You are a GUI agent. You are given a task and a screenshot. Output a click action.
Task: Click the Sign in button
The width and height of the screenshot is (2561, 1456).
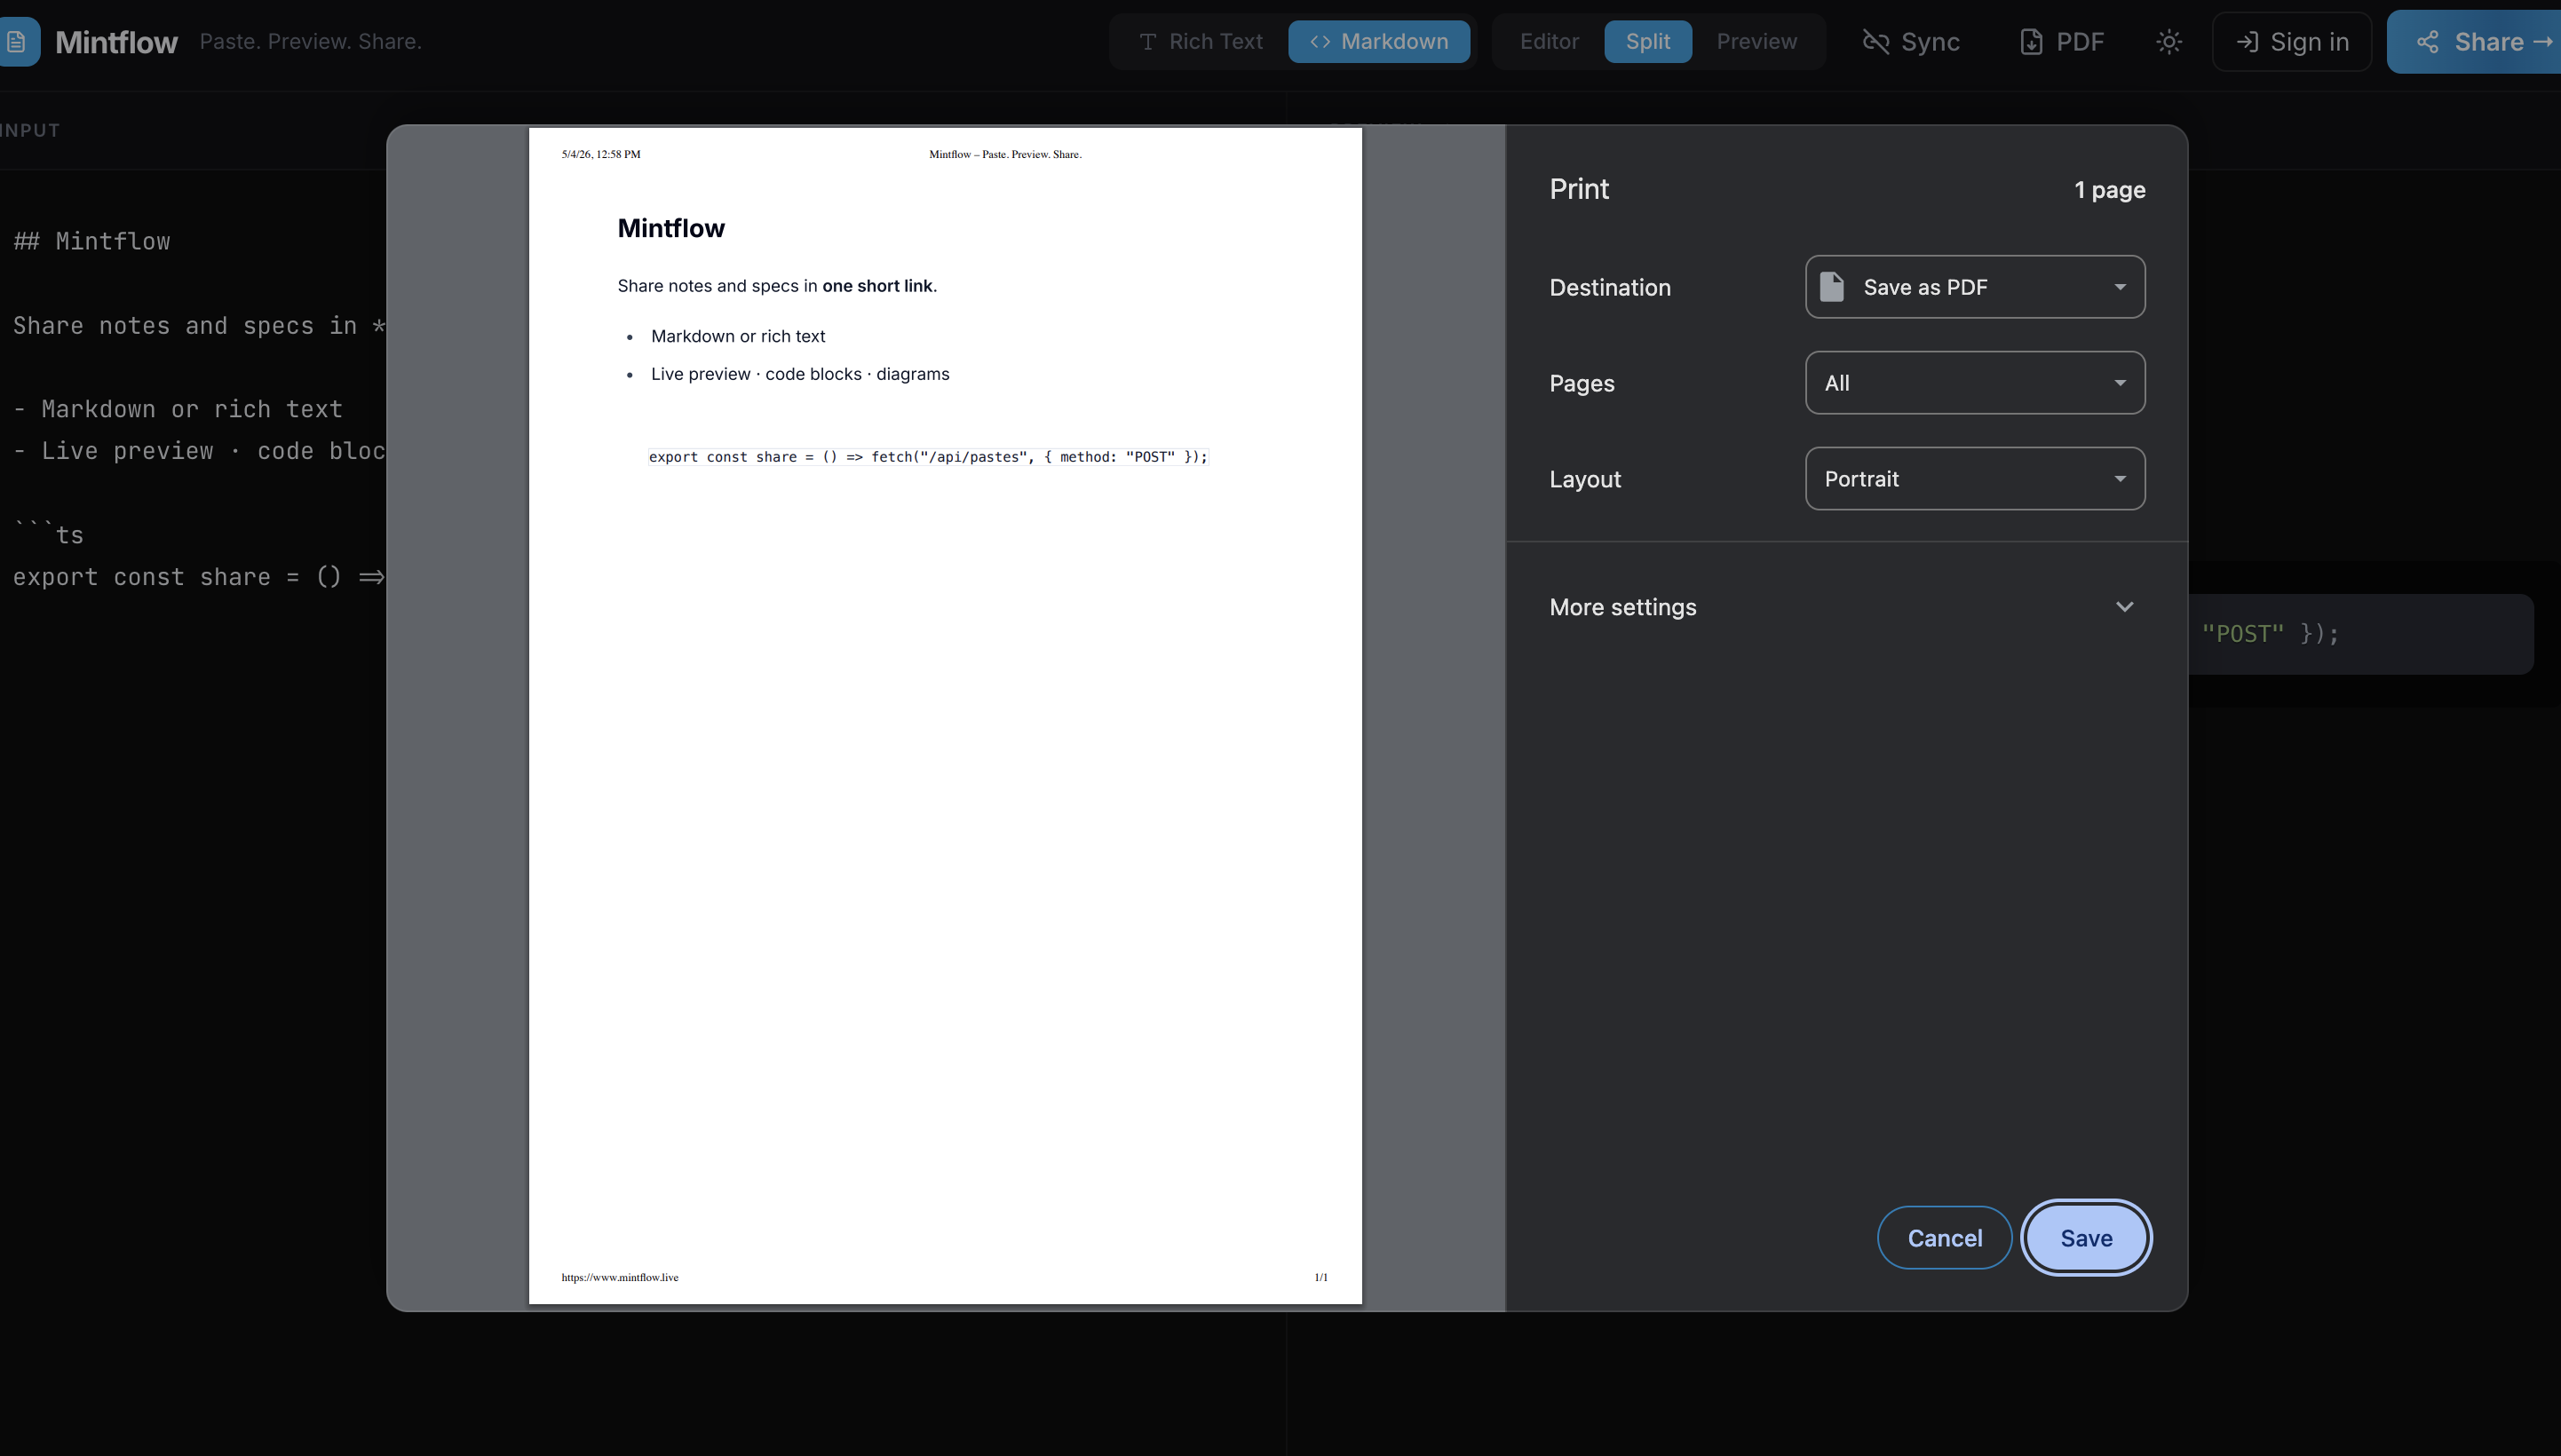(x=2291, y=42)
